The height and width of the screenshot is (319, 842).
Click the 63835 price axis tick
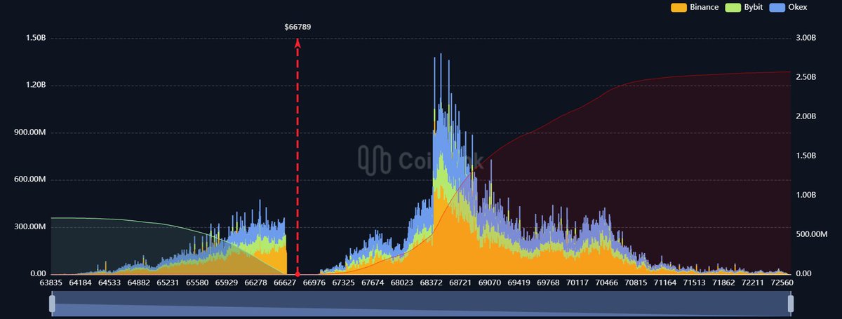click(x=51, y=283)
